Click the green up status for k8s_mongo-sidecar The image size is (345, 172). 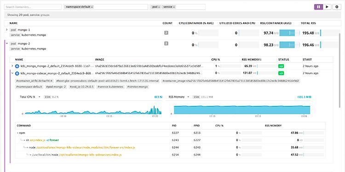281,73
